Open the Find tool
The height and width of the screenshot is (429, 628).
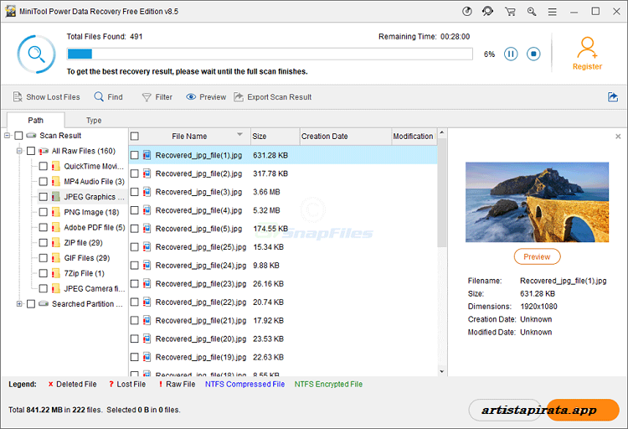[109, 97]
